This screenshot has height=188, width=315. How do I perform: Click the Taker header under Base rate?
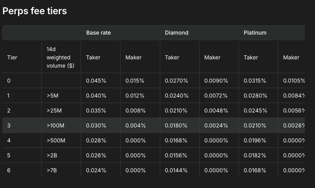coord(93,57)
